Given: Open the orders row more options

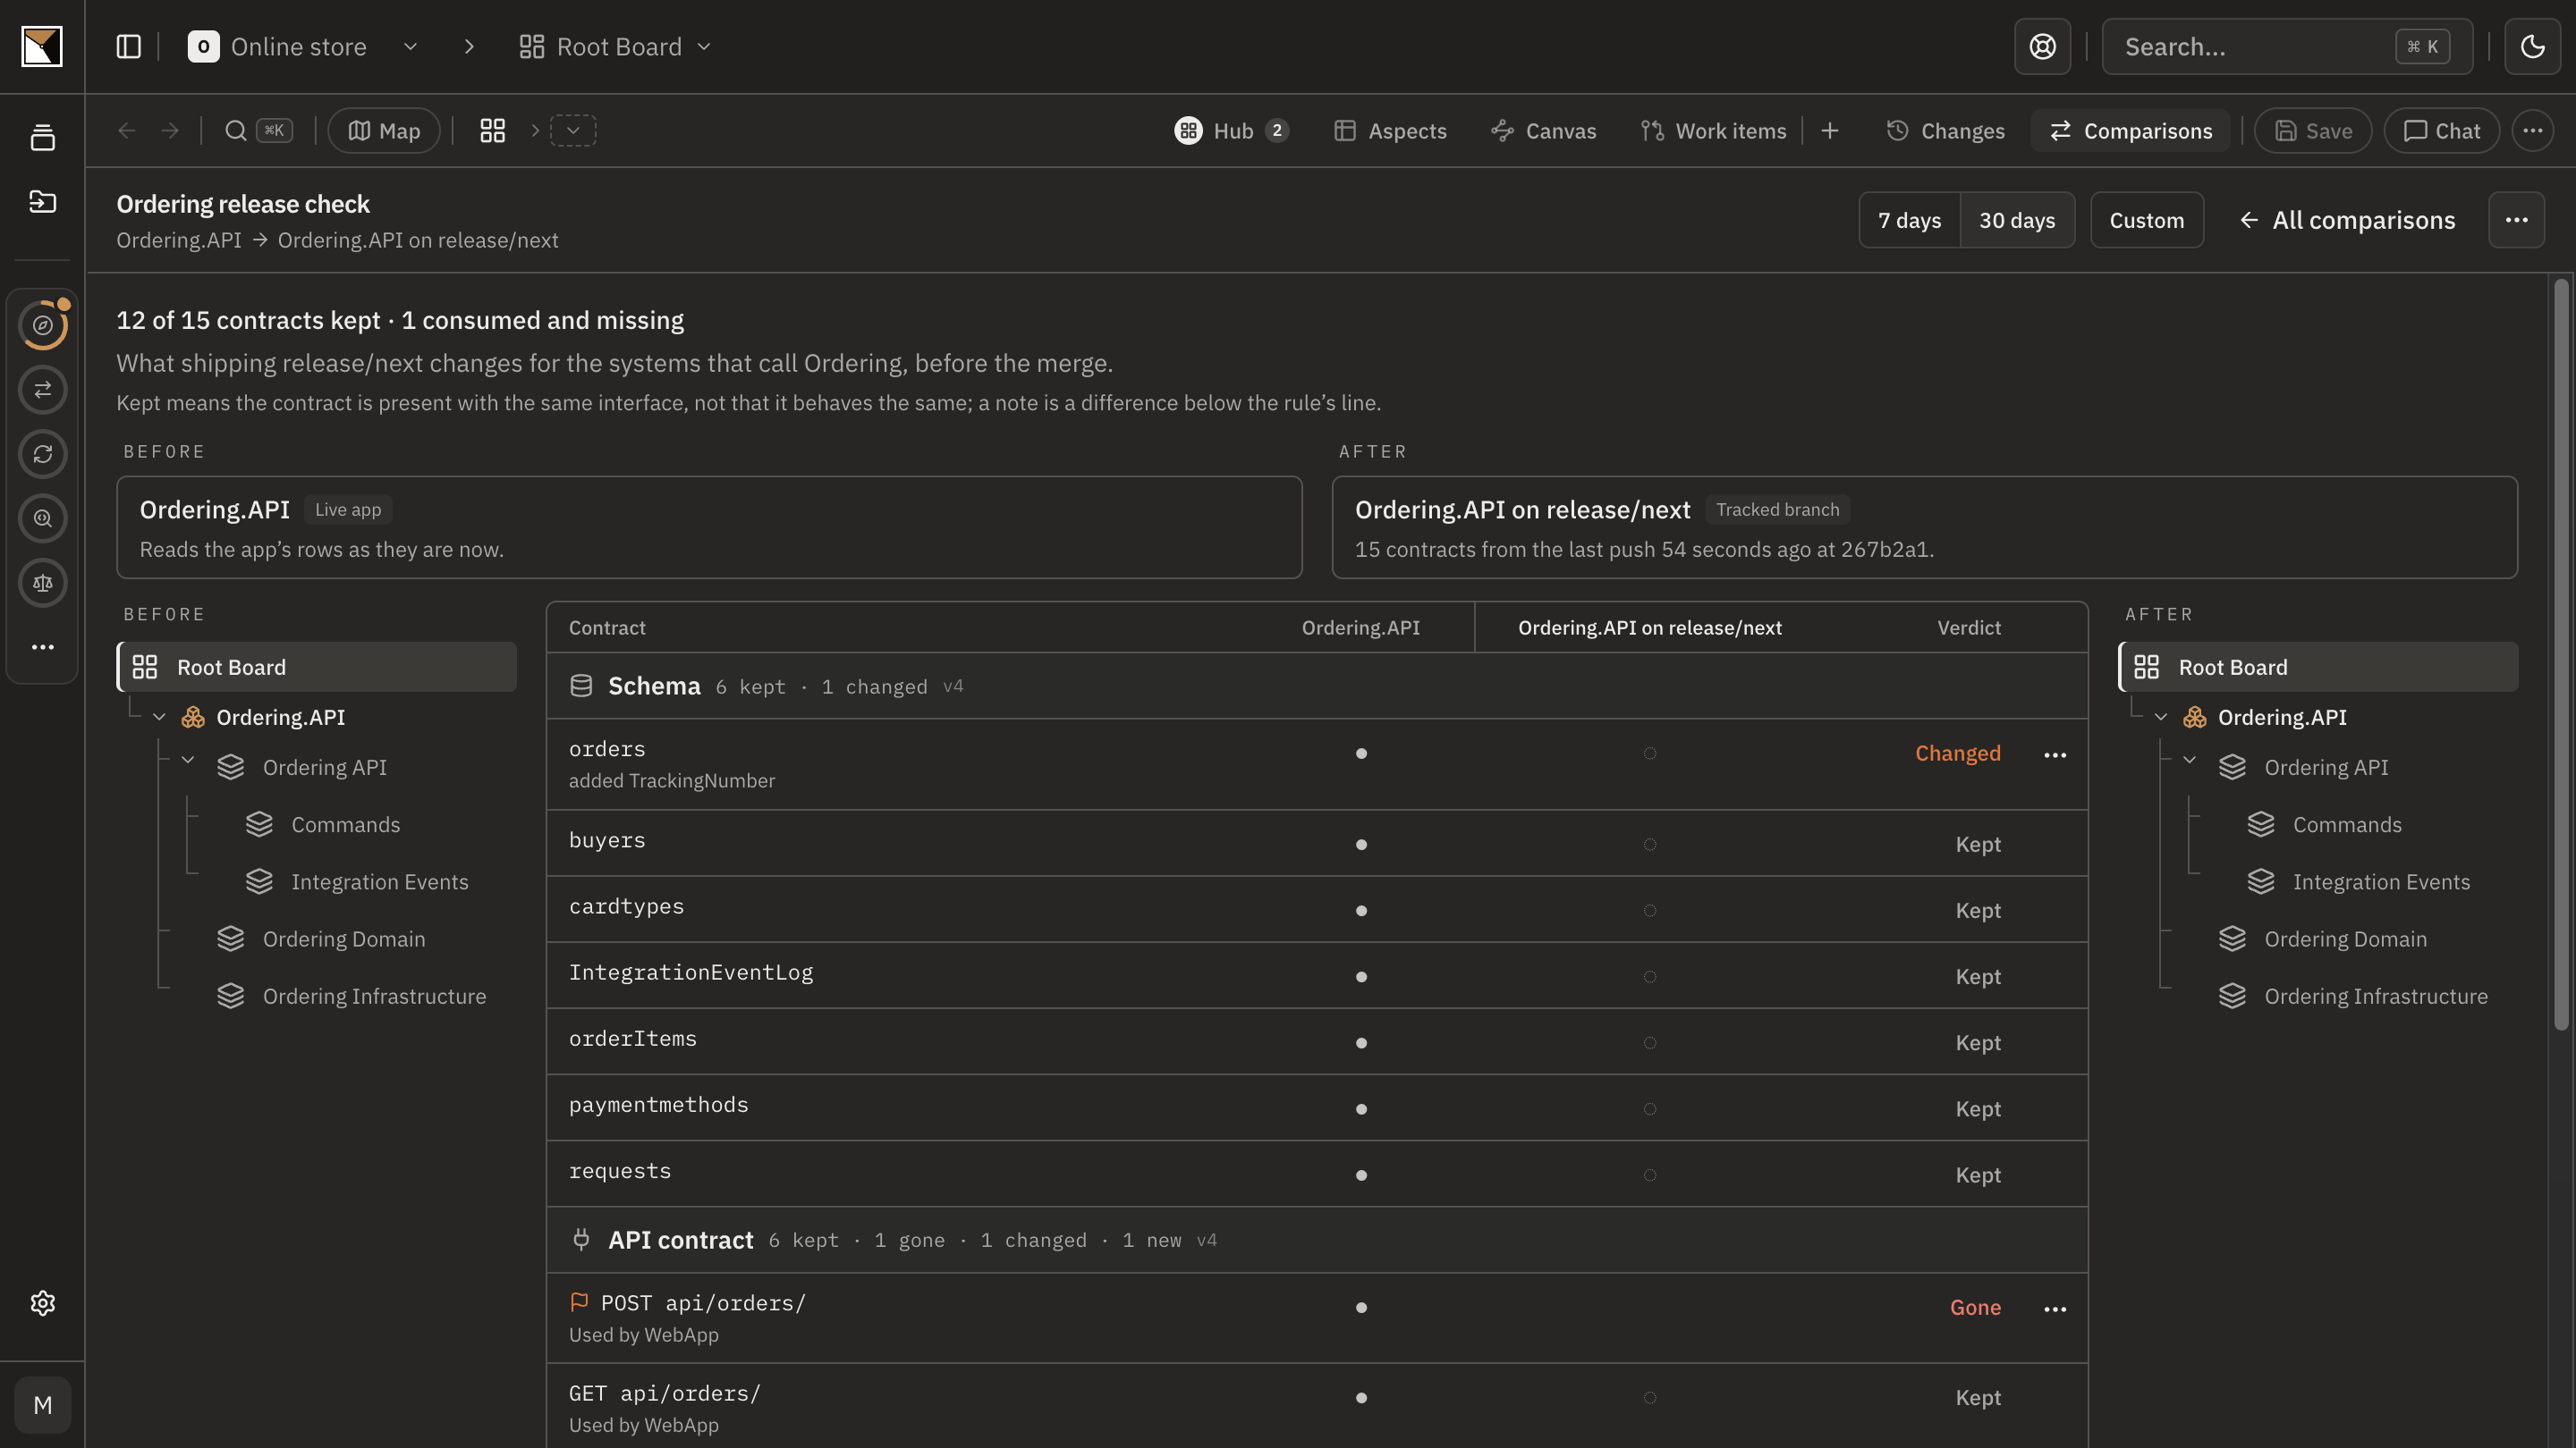Looking at the screenshot, I should [2054, 754].
